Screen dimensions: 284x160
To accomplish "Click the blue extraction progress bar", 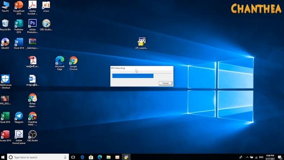I will (x=133, y=76).
